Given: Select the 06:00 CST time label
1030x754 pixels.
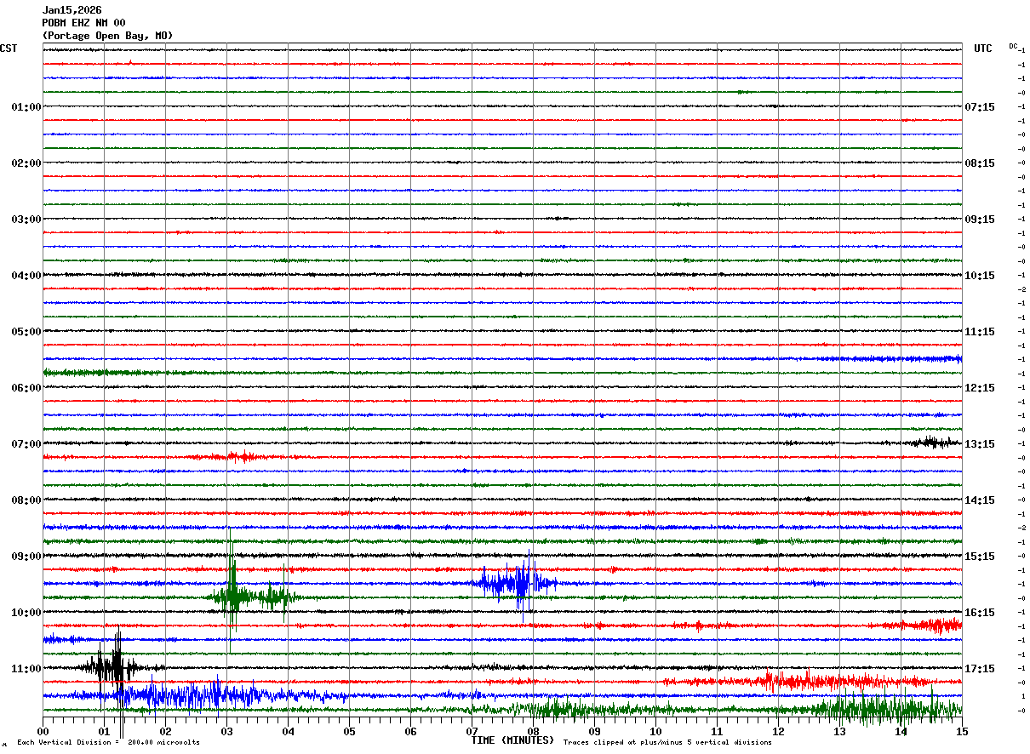Looking at the screenshot, I should [x=26, y=387].
